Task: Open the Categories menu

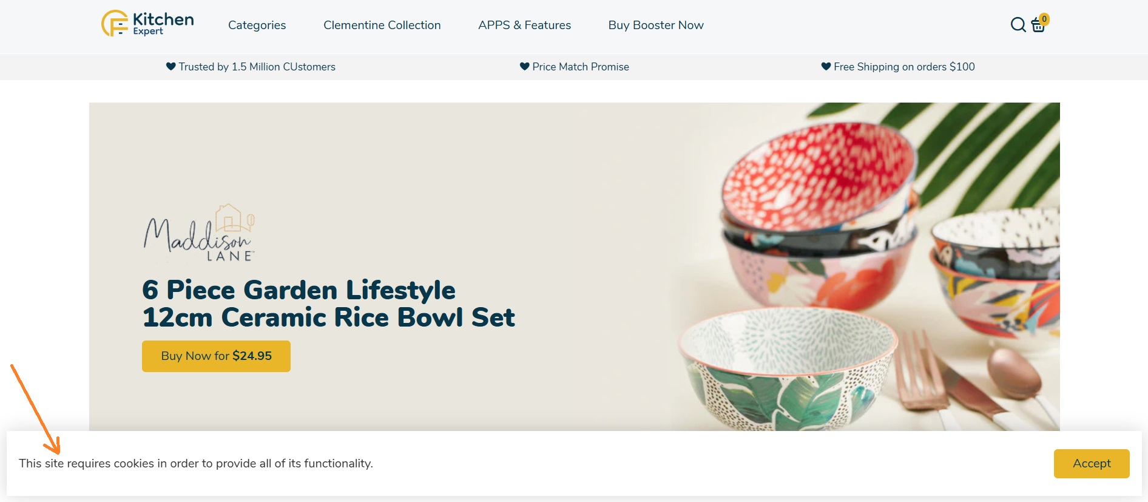Action: (x=257, y=25)
